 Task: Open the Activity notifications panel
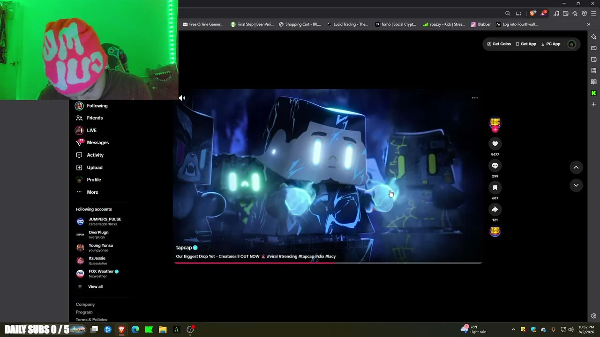pyautogui.click(x=95, y=155)
